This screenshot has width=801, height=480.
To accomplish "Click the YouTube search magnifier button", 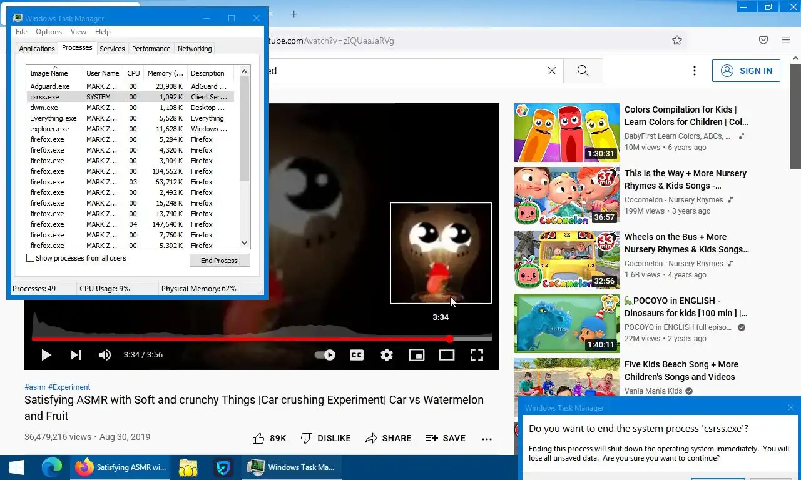I will pyautogui.click(x=583, y=71).
